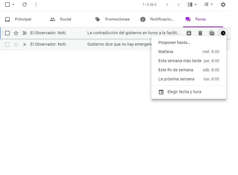Open the Settings gear icon
Screen dimensions: 238x175
pyautogui.click(x=223, y=5)
